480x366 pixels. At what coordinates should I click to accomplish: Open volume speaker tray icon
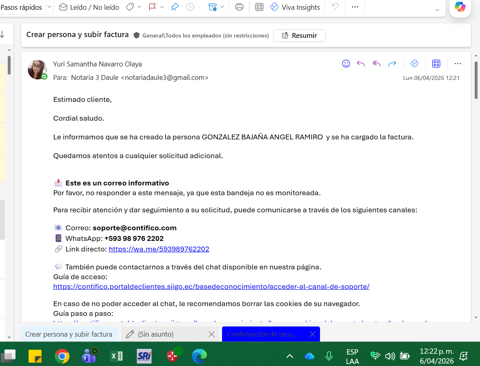click(x=390, y=356)
